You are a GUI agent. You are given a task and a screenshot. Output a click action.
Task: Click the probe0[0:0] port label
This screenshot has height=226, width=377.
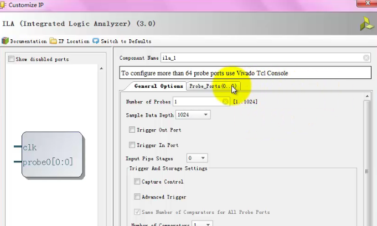tap(48, 162)
